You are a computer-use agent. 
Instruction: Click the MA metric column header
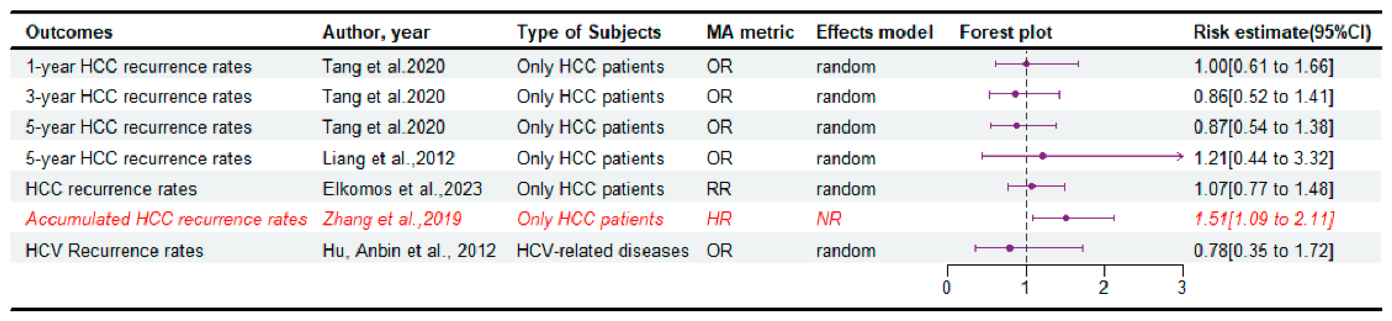[x=749, y=32]
